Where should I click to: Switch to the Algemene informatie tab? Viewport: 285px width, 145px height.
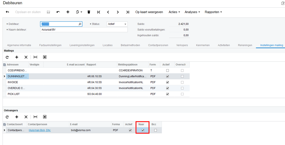[19, 45]
